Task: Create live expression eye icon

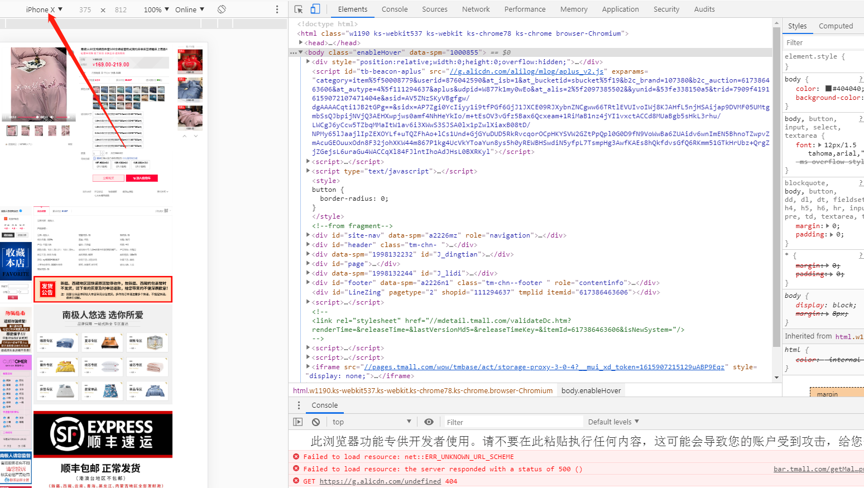Action: (429, 422)
